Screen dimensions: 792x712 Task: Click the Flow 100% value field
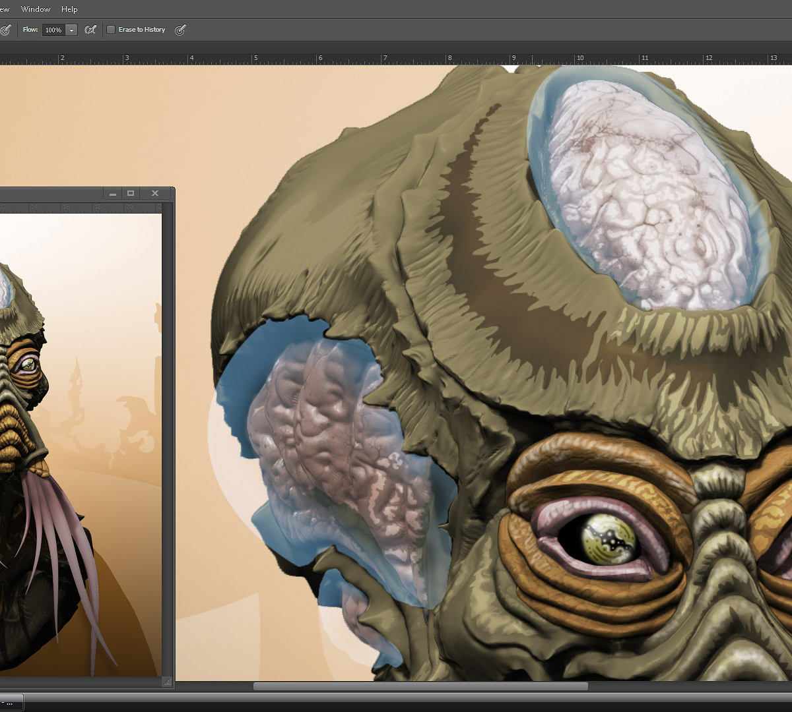[53, 30]
